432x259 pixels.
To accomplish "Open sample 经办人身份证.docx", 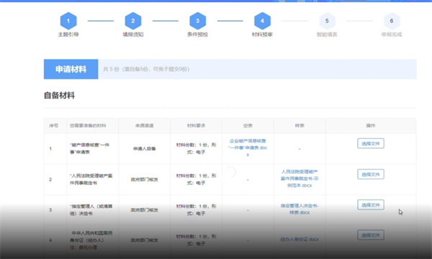I will pyautogui.click(x=300, y=239).
